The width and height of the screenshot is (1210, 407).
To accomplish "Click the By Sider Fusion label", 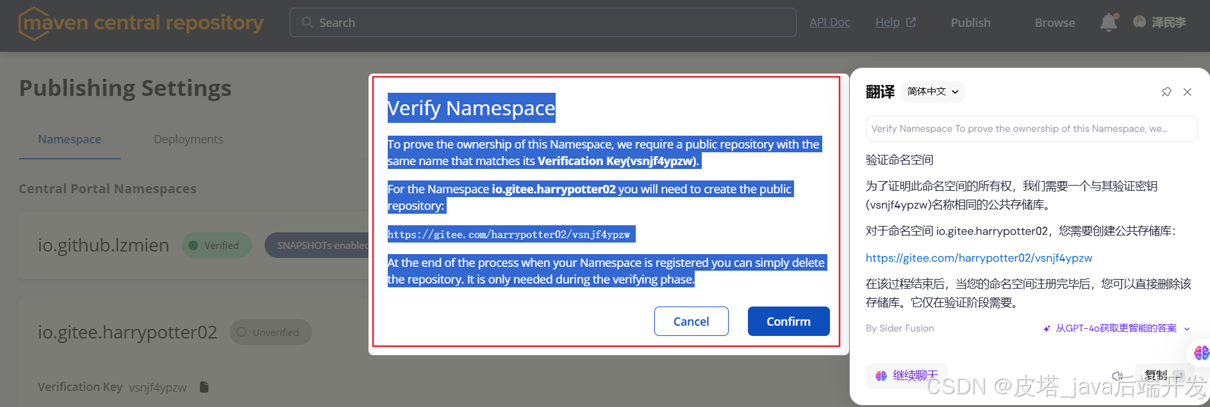I will coord(900,328).
